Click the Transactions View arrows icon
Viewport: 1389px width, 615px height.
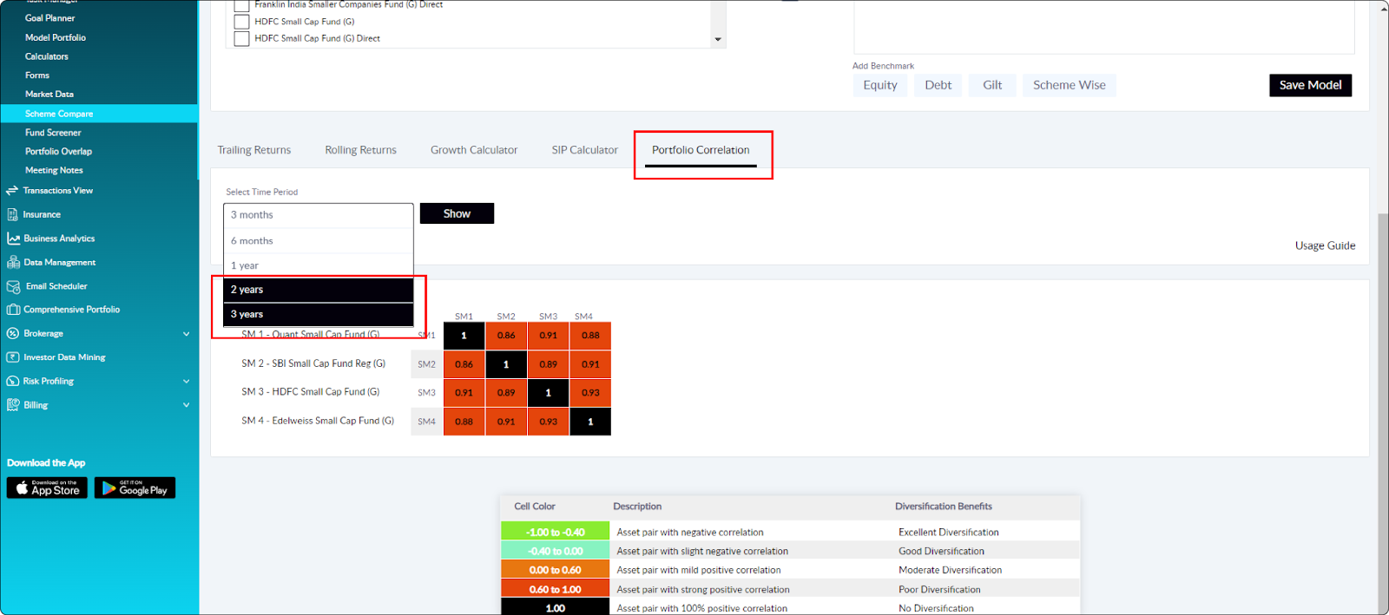click(12, 191)
